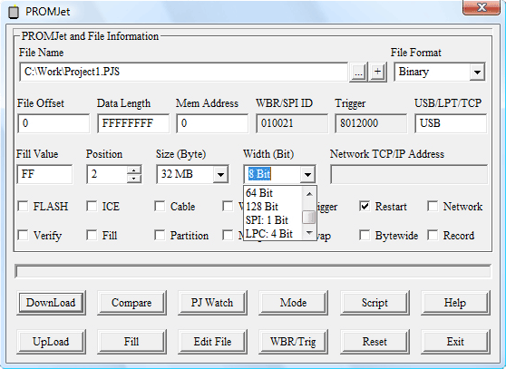Click the USB/LPT/TCP field
The height and width of the screenshot is (369, 506).
coord(451,123)
